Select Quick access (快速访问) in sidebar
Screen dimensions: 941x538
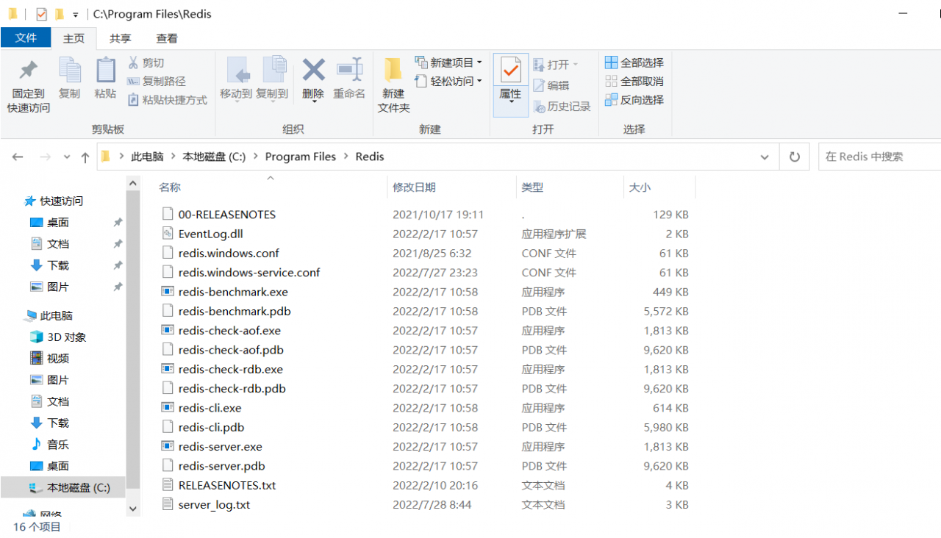click(61, 201)
